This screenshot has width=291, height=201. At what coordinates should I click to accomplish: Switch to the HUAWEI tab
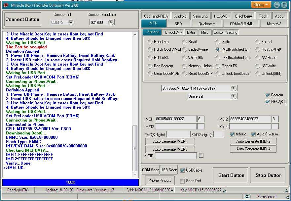(x=221, y=16)
